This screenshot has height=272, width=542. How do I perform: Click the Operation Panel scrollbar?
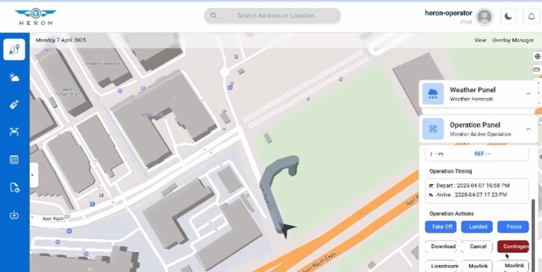pyautogui.click(x=532, y=222)
